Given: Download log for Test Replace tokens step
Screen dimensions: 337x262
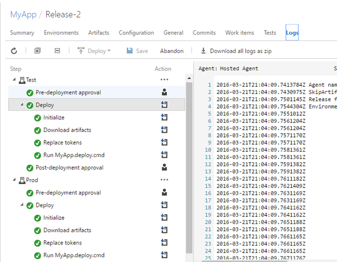Looking at the screenshot, I should tap(164, 142).
